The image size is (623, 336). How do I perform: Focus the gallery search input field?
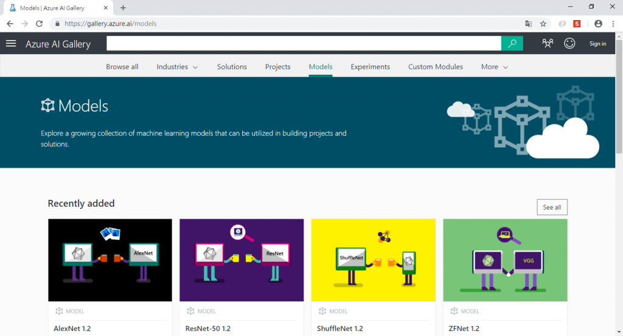304,43
